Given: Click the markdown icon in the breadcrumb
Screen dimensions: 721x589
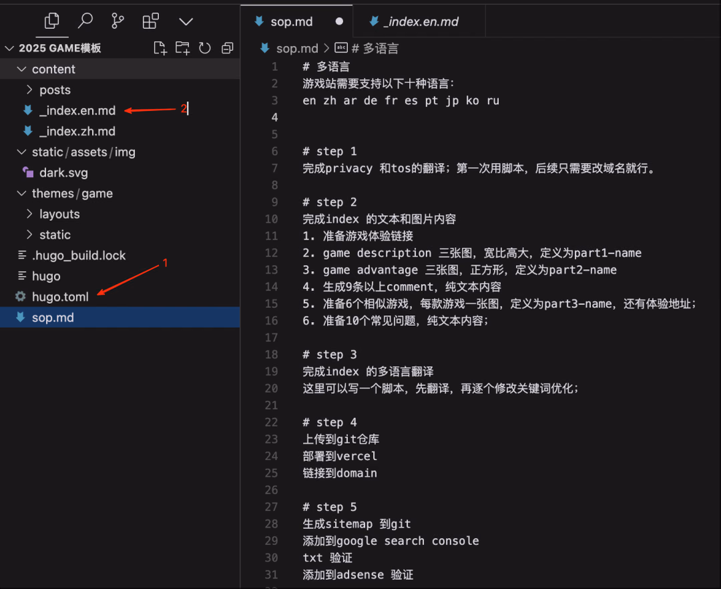Looking at the screenshot, I should tap(265, 47).
